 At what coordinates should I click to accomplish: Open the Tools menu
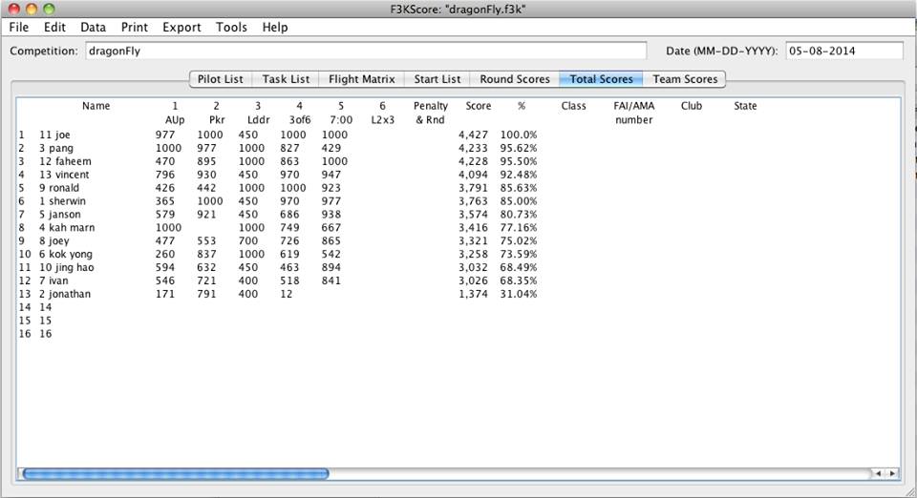(x=231, y=28)
